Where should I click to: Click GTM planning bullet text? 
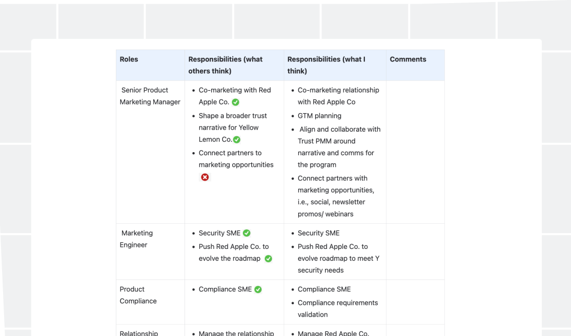319,116
